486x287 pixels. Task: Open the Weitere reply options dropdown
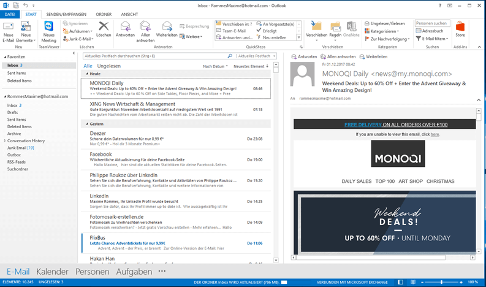191,37
